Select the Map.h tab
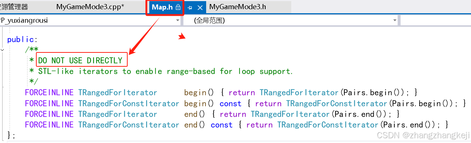This screenshot has width=471, height=143. pos(162,7)
